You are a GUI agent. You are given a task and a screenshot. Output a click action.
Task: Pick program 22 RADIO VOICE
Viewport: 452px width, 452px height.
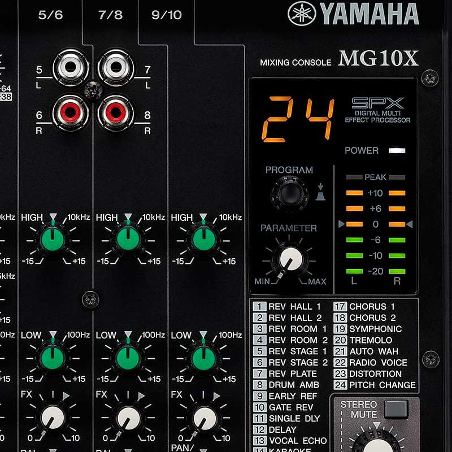(371, 362)
